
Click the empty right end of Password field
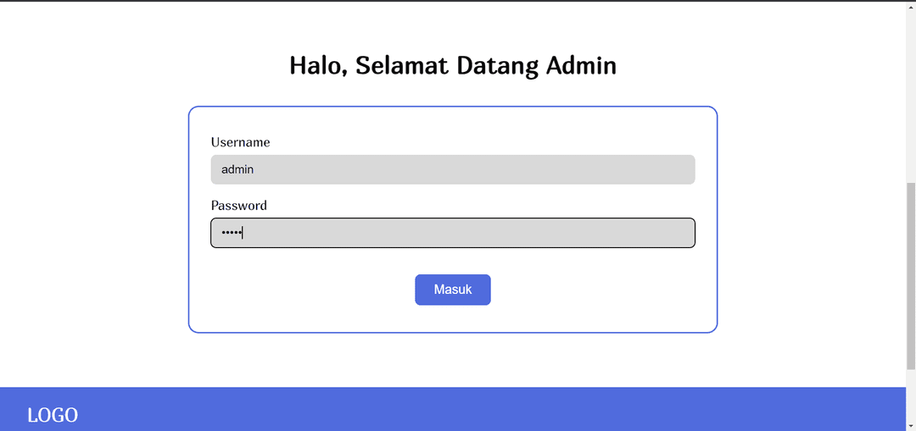(x=643, y=233)
